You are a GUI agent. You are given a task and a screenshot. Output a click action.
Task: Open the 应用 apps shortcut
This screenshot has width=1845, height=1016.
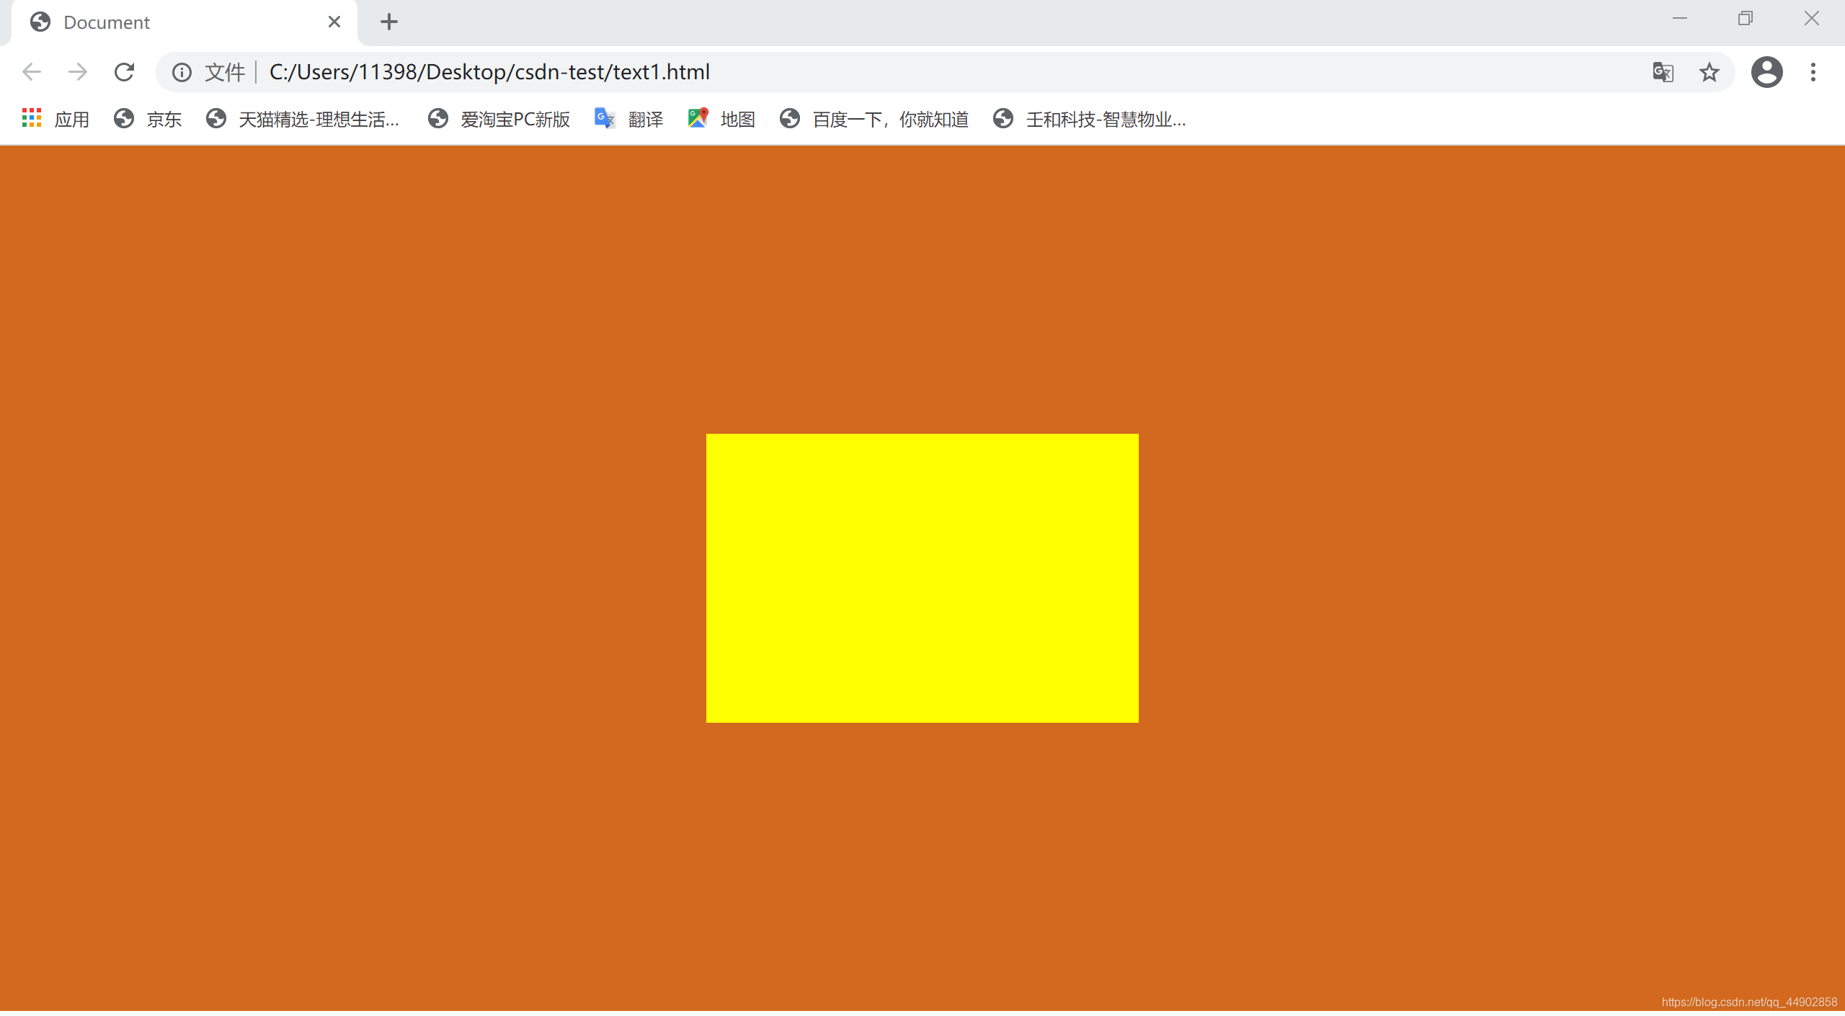pyautogui.click(x=56, y=119)
